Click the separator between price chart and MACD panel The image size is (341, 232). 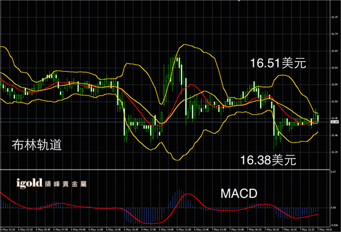point(165,170)
